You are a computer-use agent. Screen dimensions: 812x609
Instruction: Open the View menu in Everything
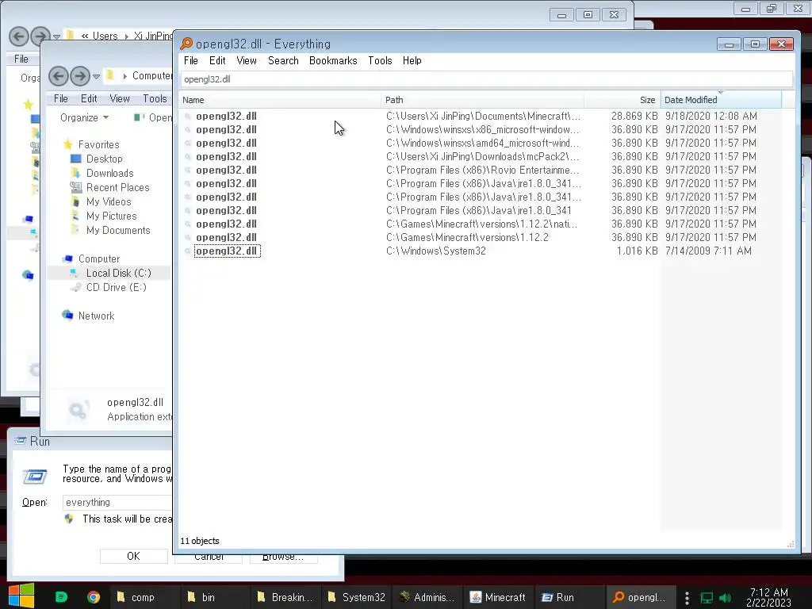tap(247, 60)
